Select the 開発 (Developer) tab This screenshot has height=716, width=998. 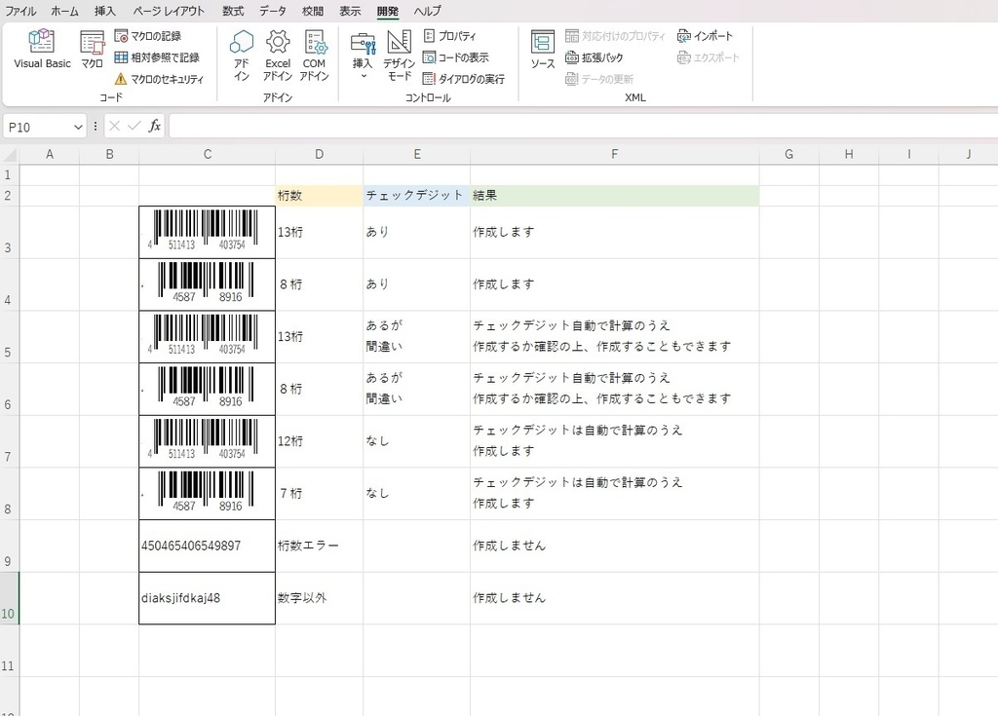(387, 11)
